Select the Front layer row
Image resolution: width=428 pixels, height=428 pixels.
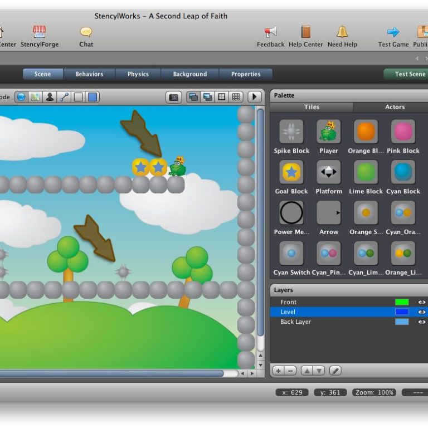coord(349,302)
